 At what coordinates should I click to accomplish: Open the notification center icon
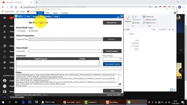click(x=183, y=102)
